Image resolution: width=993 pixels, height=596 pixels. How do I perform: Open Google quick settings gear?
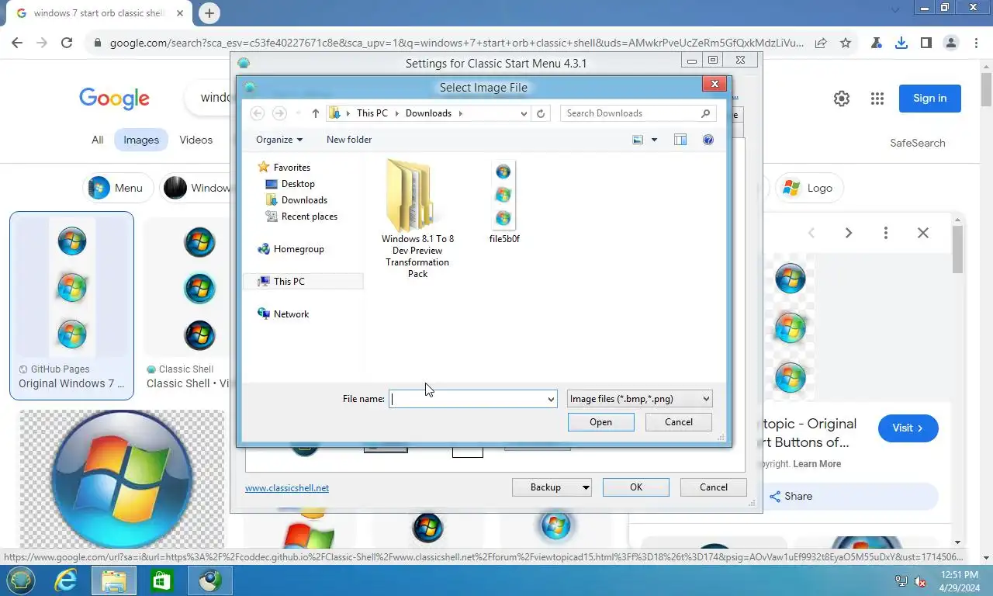click(842, 99)
